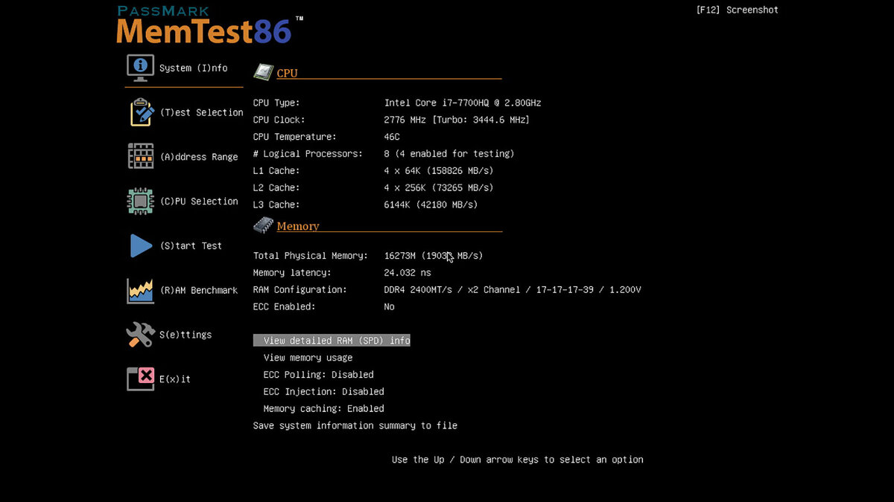894x502 pixels.
Task: Click the 'Memory latency:' label
Action: point(292,273)
